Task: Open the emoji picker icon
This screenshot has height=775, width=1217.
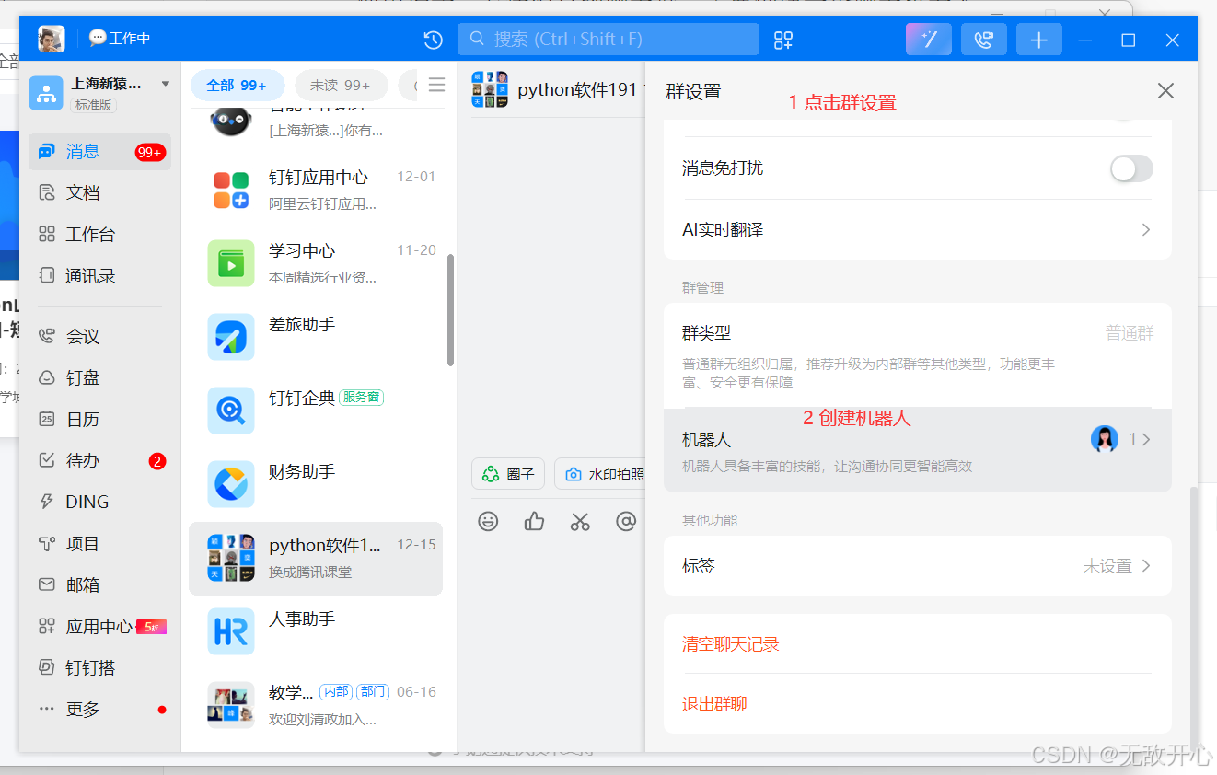Action: click(489, 522)
